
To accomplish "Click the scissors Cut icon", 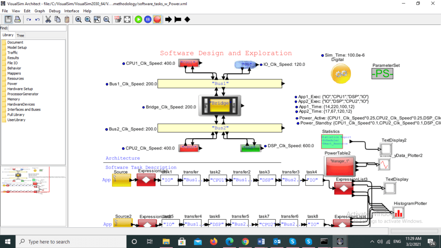I will pyautogui.click(x=48, y=19).
